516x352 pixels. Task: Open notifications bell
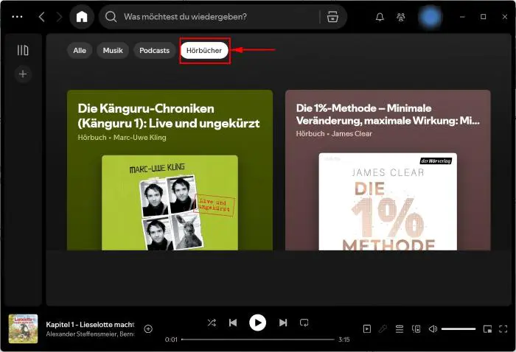(x=380, y=17)
